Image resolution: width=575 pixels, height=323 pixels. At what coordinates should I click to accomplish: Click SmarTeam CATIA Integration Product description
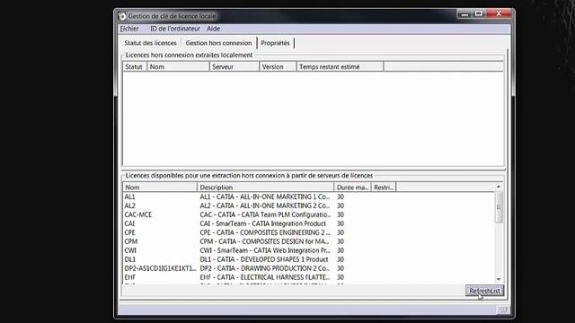[x=263, y=223]
